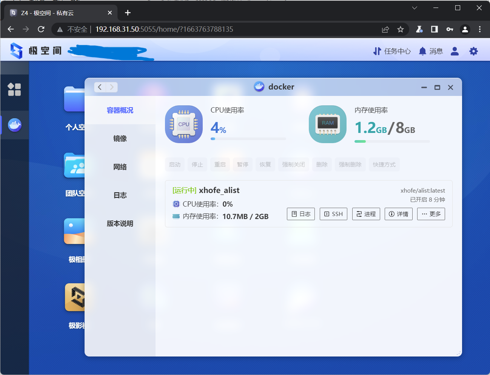
Task: Open Docker from the left dock
Action: (15, 125)
